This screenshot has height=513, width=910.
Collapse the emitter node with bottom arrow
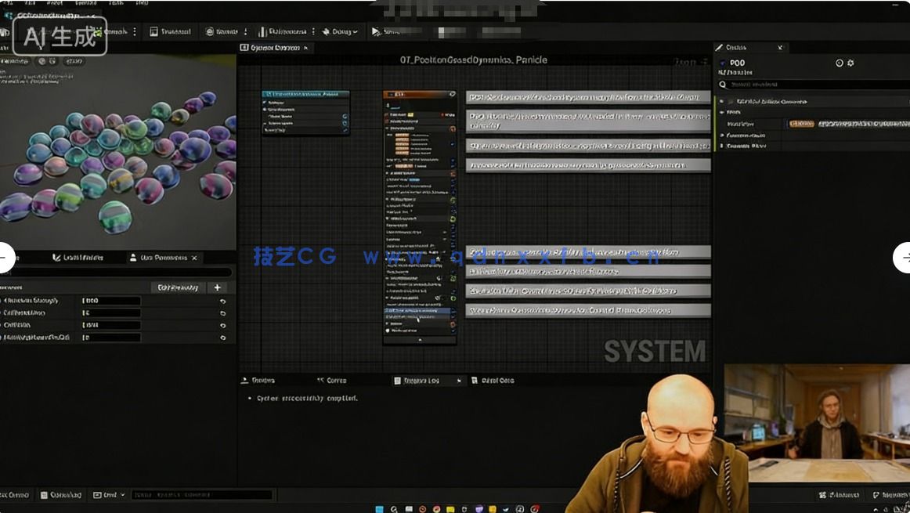420,340
